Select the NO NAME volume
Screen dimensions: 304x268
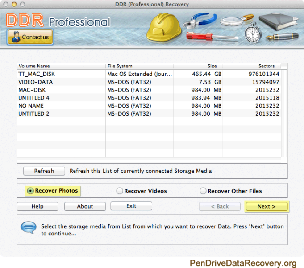[x=149, y=106]
